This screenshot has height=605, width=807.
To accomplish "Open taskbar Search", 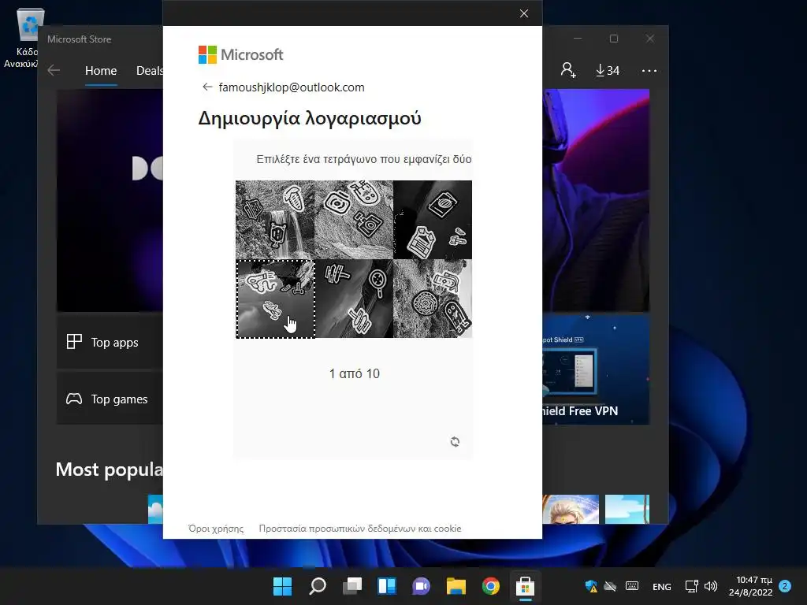I will tap(317, 586).
